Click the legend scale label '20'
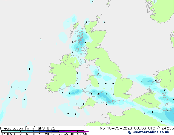 (x=47, y=134)
